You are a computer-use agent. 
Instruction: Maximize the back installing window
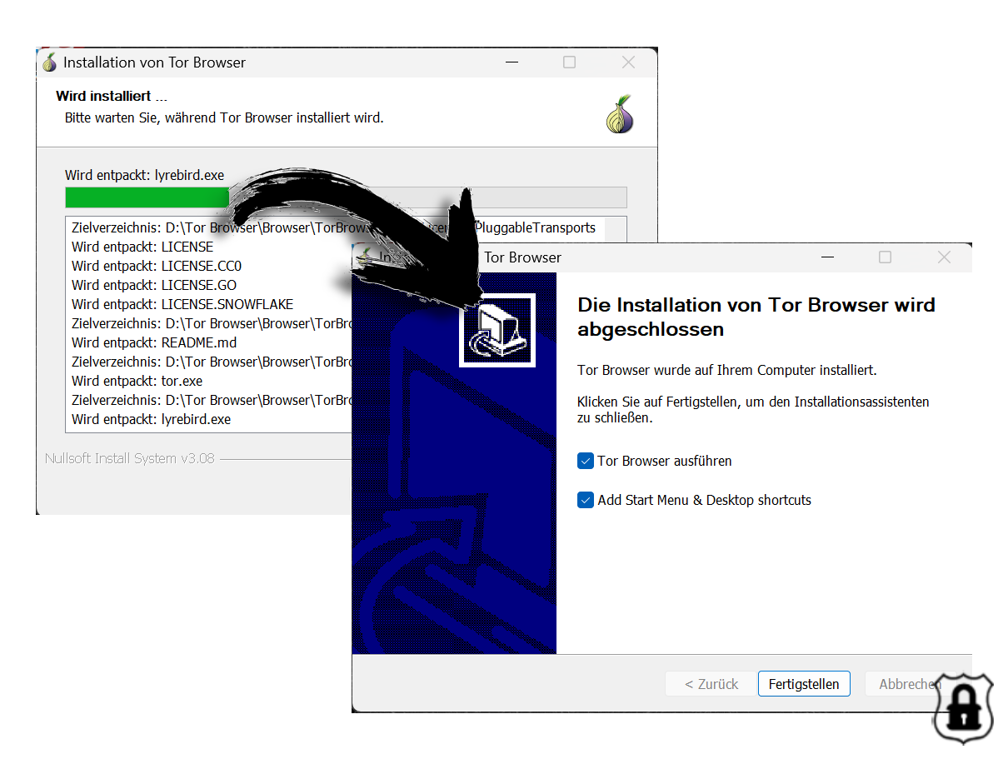tap(569, 62)
